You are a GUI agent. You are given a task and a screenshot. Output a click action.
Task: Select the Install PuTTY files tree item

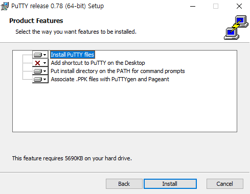73,55
